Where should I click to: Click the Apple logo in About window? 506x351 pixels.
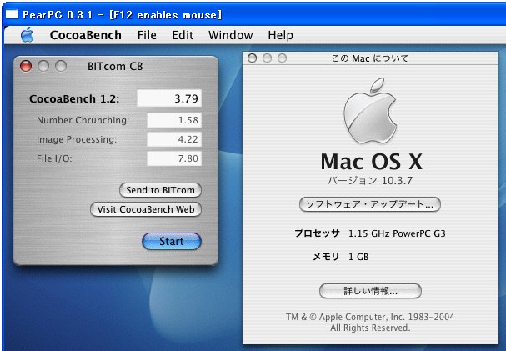click(x=370, y=111)
